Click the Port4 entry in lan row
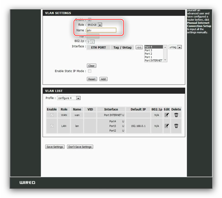 [x=113, y=121]
